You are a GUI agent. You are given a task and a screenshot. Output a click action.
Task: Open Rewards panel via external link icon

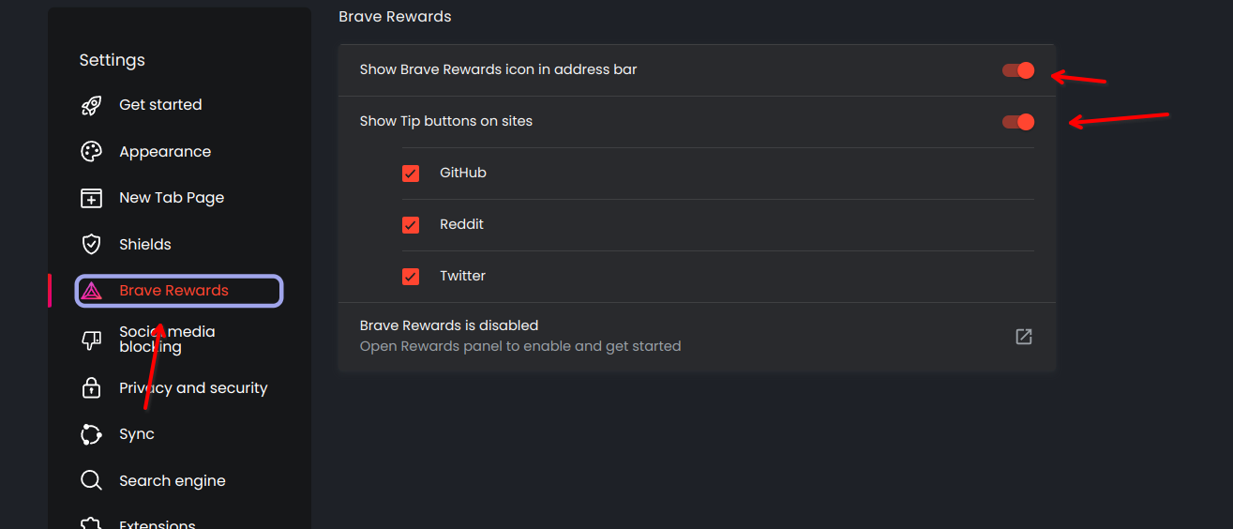1024,337
